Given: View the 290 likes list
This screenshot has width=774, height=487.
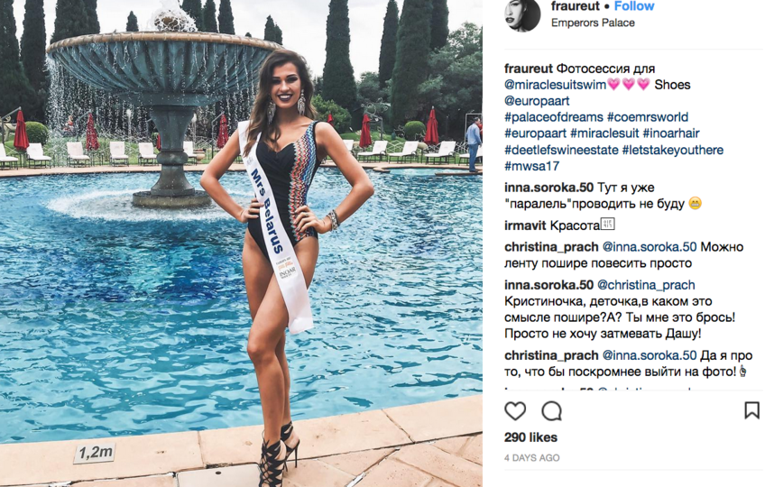Looking at the screenshot, I should tap(530, 437).
